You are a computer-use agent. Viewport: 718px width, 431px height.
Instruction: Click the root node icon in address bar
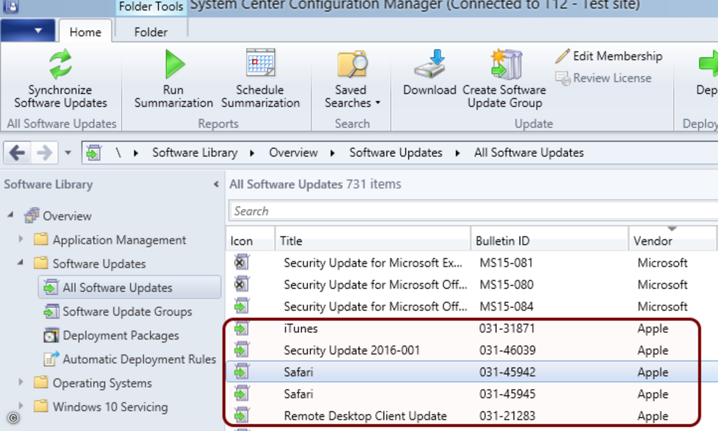pos(93,153)
